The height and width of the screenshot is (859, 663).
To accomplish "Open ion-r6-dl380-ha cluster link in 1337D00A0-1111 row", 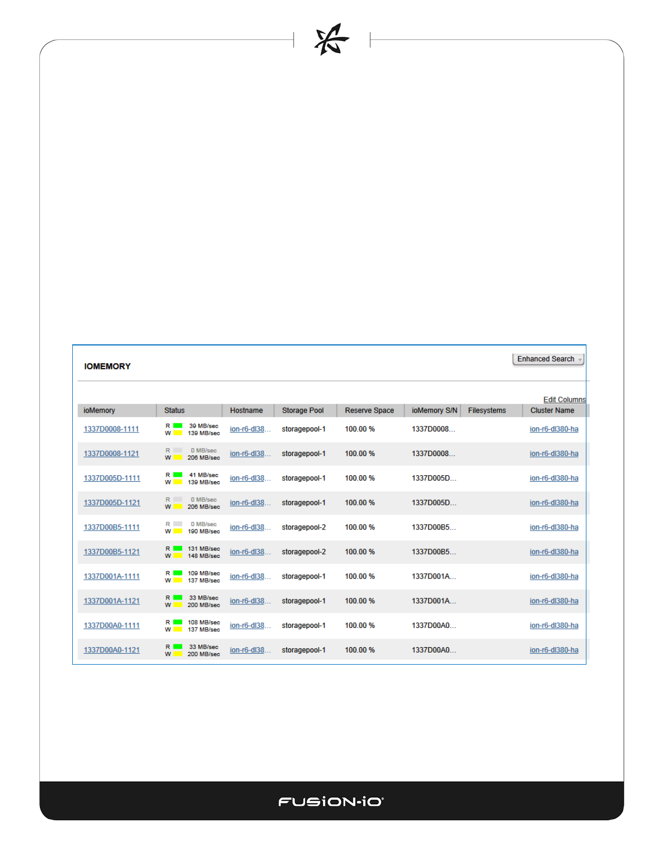I will point(554,626).
